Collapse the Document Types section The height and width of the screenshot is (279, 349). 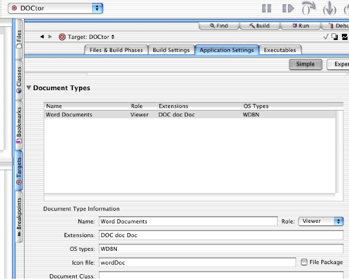29,88
